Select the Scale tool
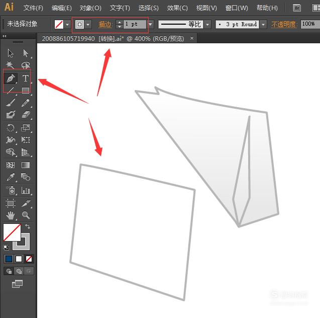Screen dimensions: 320x318 pyautogui.click(x=26, y=128)
